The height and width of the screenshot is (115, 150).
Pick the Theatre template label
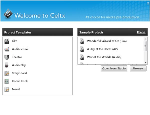[x=17, y=57]
